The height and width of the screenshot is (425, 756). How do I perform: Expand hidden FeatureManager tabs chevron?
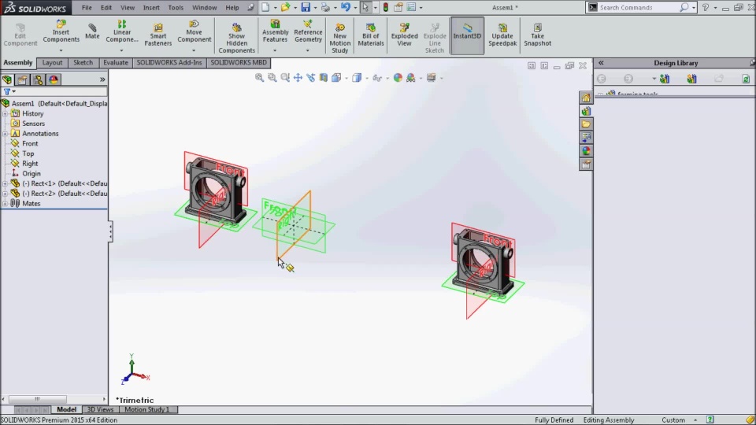(x=102, y=79)
